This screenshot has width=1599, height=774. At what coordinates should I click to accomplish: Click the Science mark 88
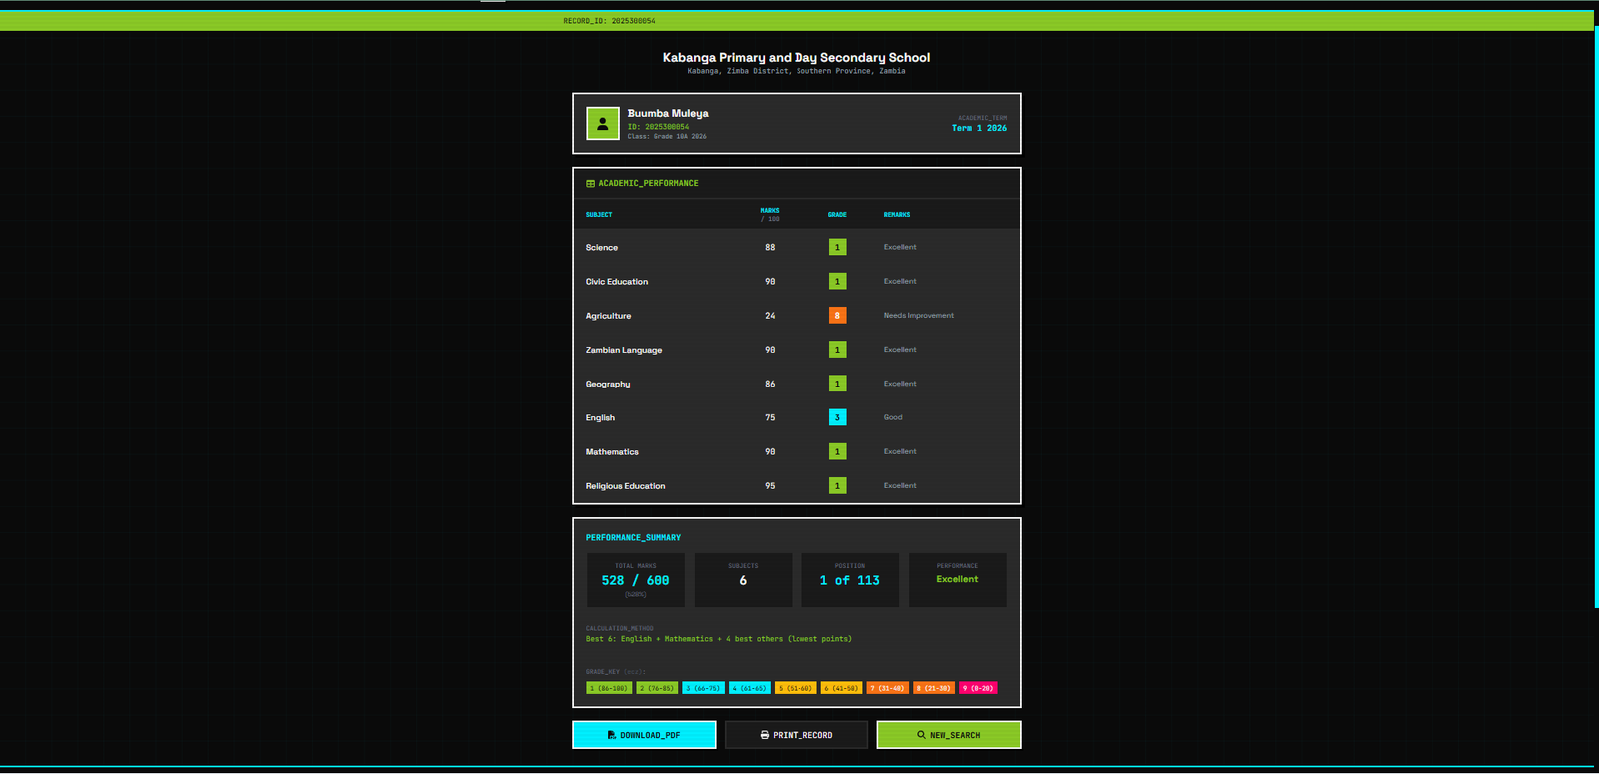tap(770, 247)
